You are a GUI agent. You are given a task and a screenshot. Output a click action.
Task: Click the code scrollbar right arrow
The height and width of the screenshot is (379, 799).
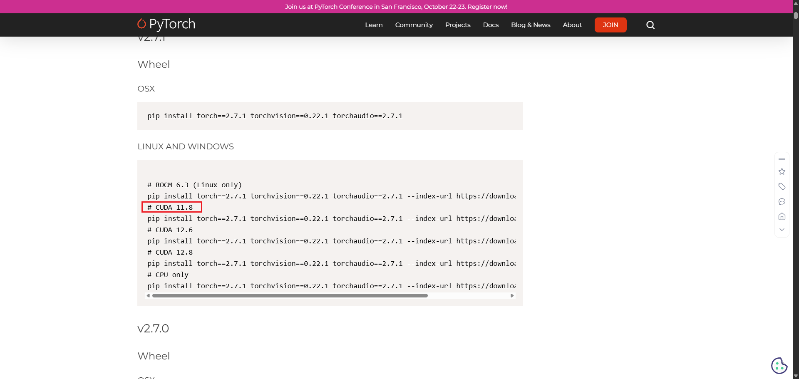[x=512, y=295]
